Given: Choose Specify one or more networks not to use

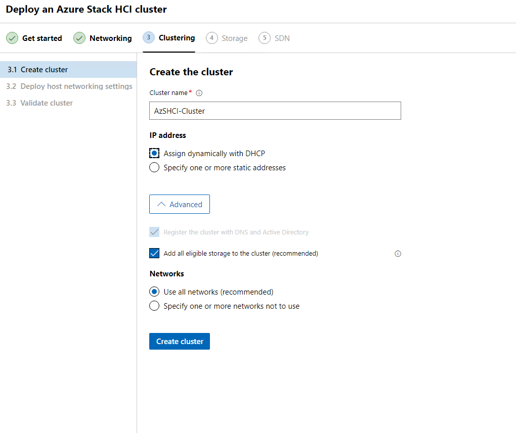Looking at the screenshot, I should 154,306.
